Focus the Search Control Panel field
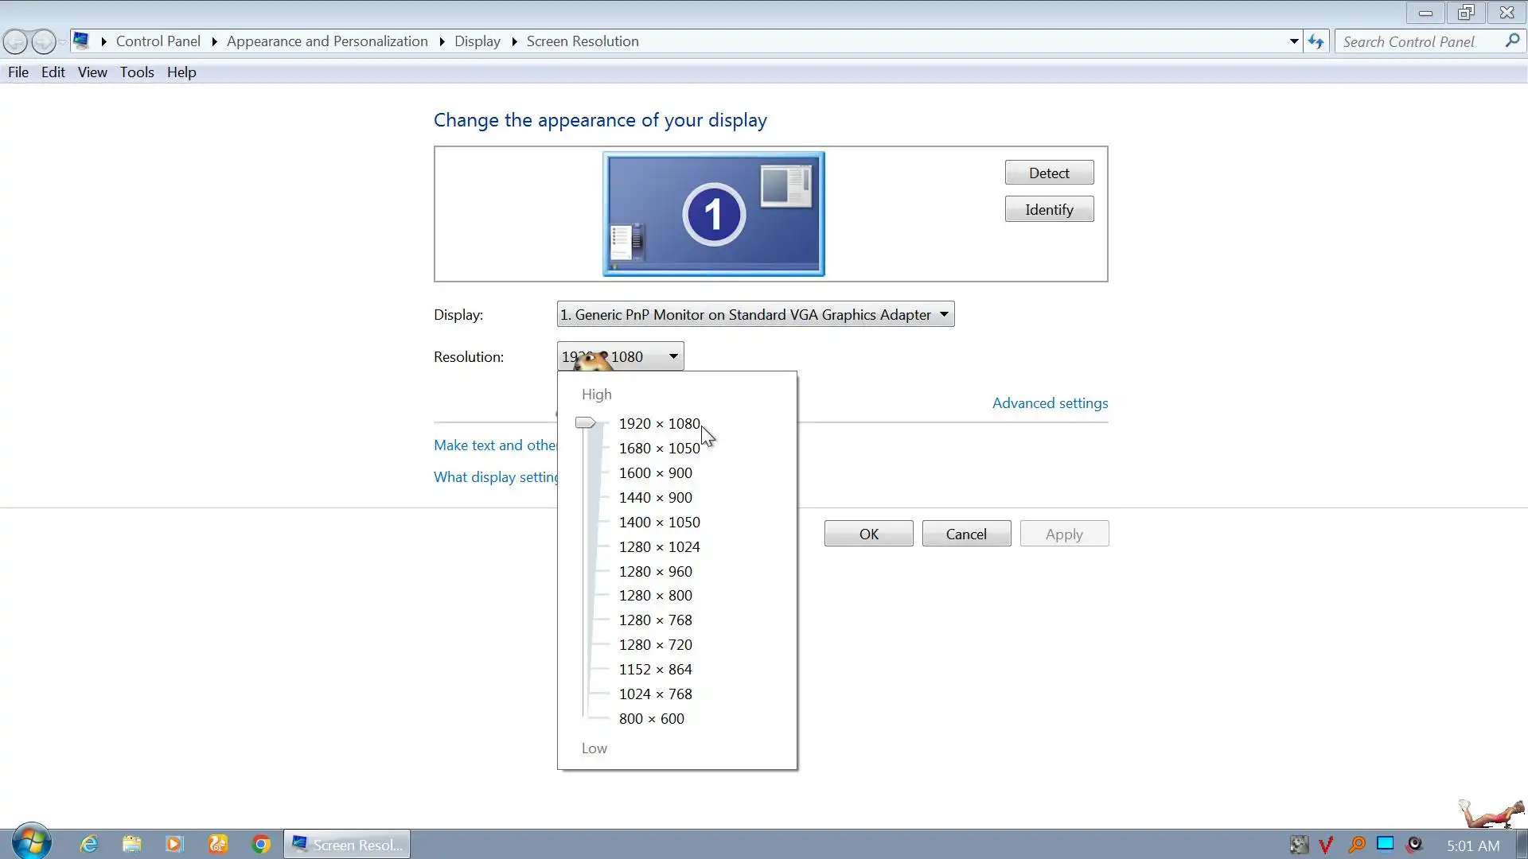Screen dimensions: 1528x859 point(1417,41)
